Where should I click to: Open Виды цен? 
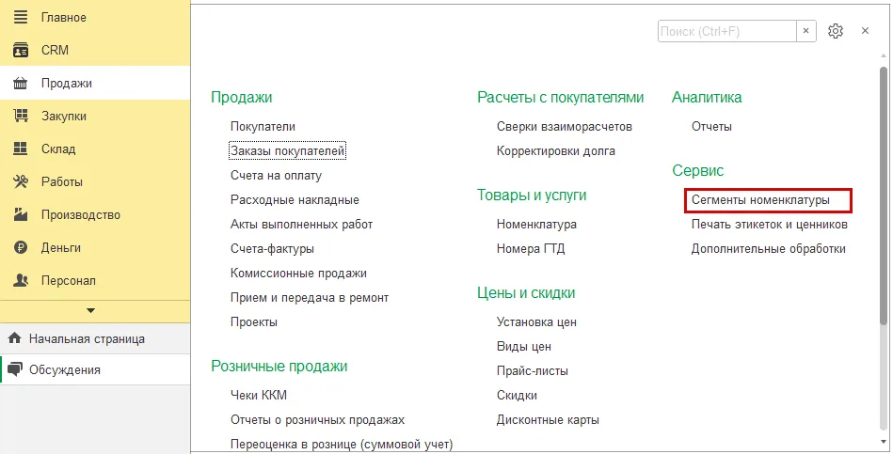524,347
